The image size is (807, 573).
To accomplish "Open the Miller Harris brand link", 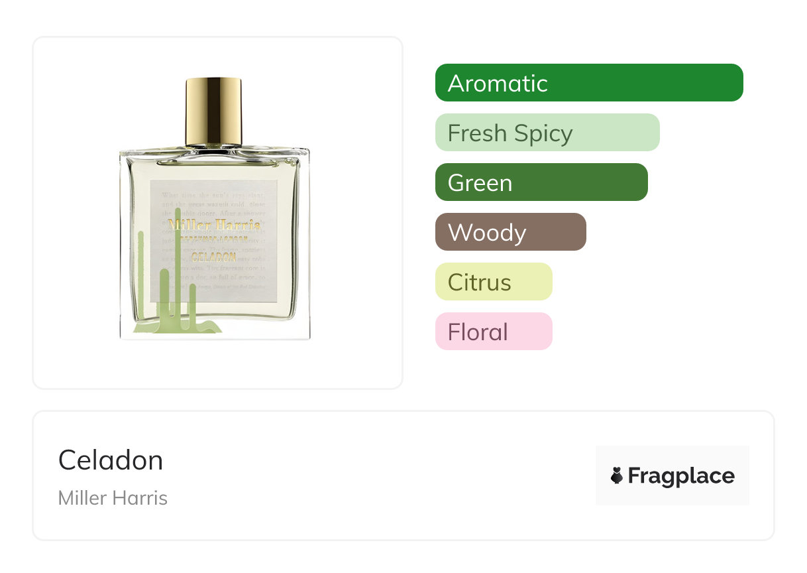I will pos(113,498).
